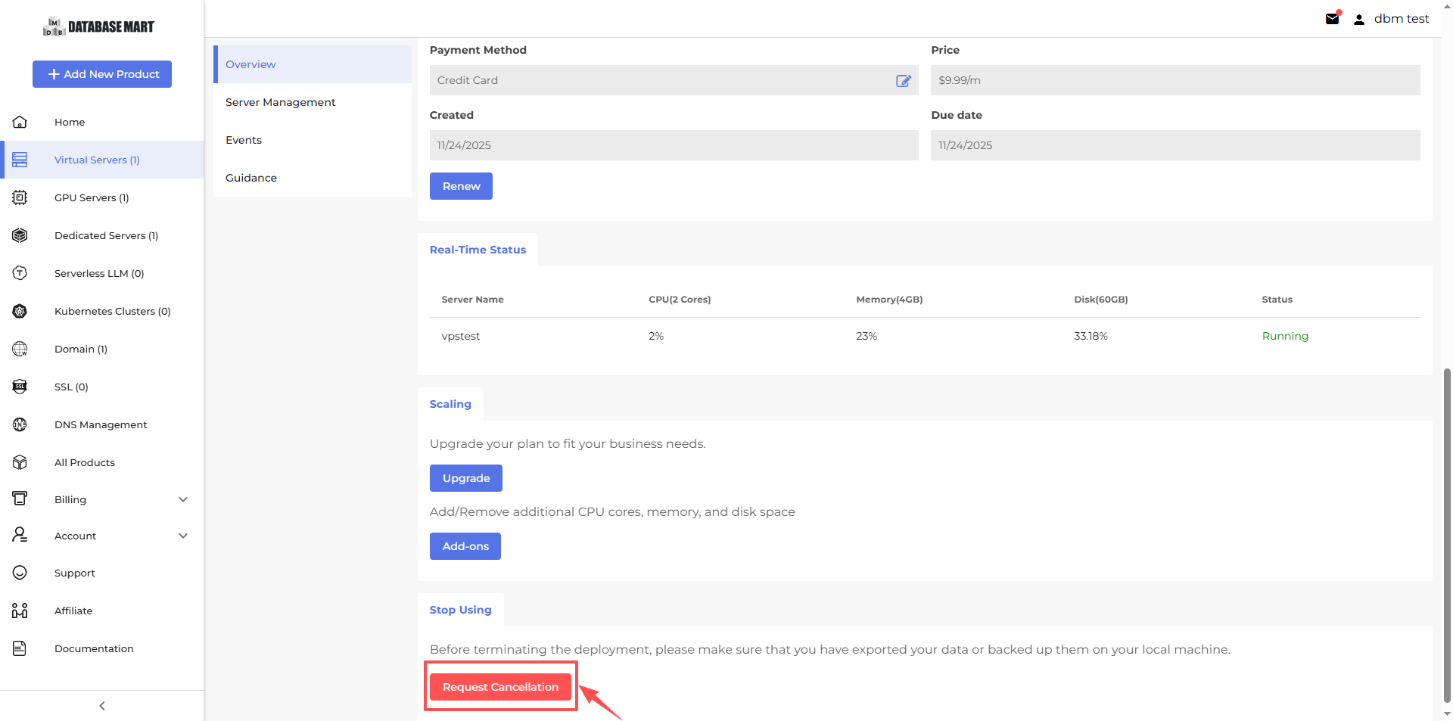1453x721 pixels.
Task: Go to GPU Servers (1)
Action: point(101,197)
